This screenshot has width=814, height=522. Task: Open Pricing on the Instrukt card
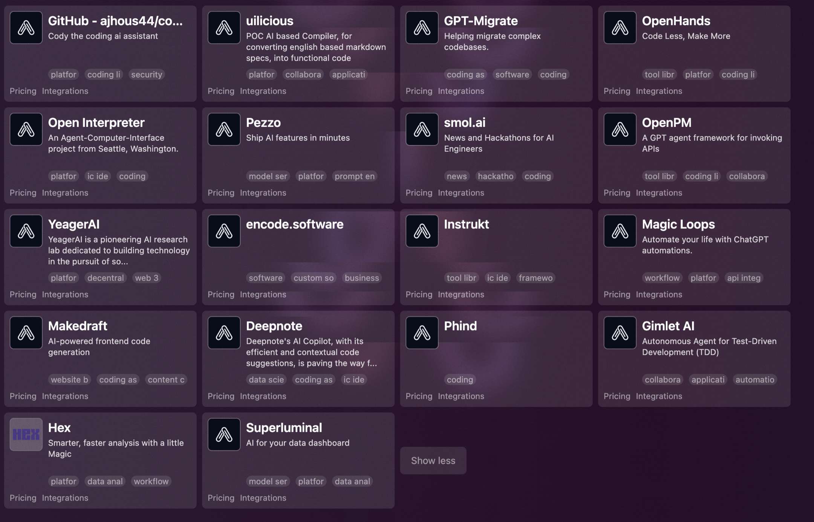(x=419, y=295)
